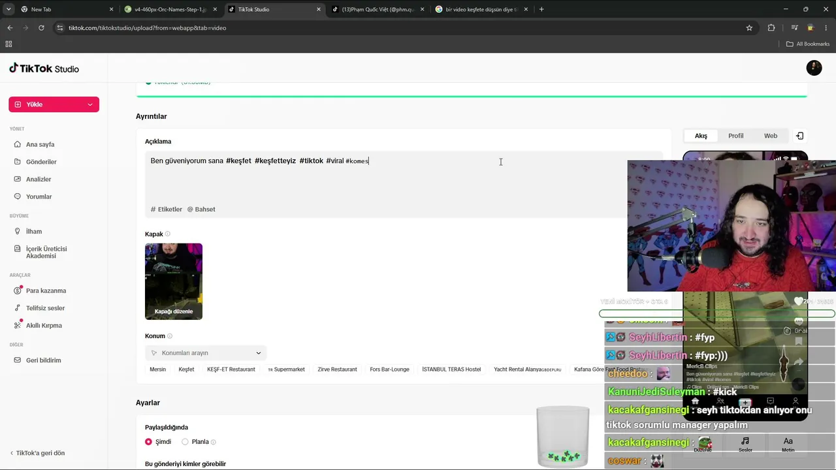
Task: Click the Bahset mention button
Action: (x=201, y=210)
